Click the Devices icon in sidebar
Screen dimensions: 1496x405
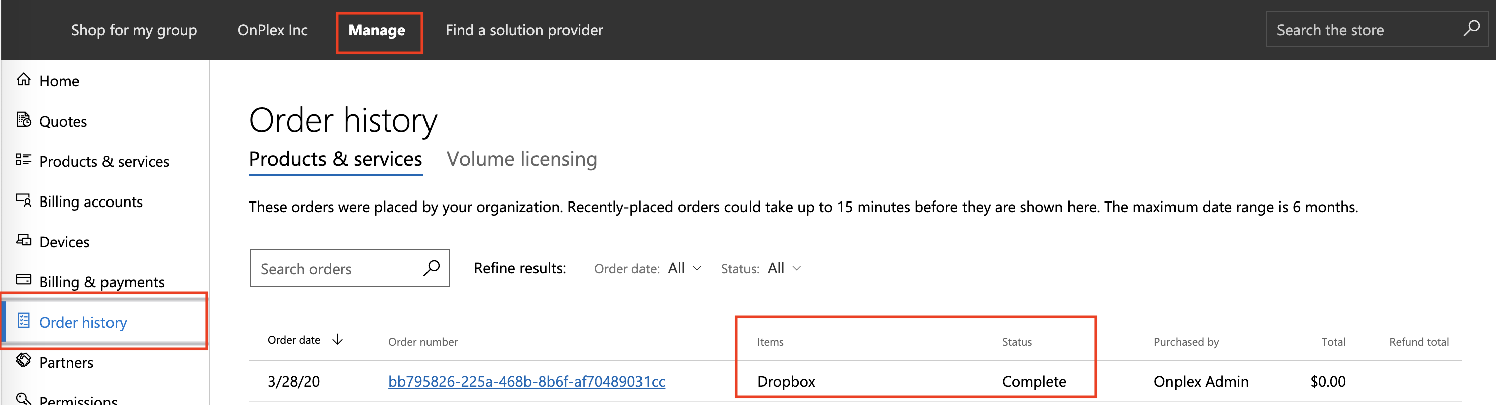coord(23,240)
